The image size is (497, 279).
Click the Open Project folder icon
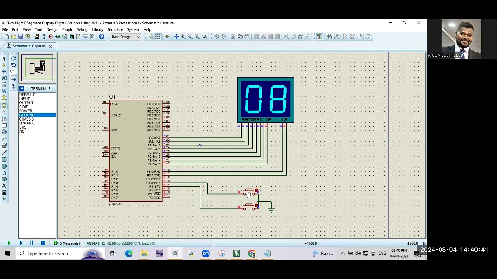coord(14,37)
